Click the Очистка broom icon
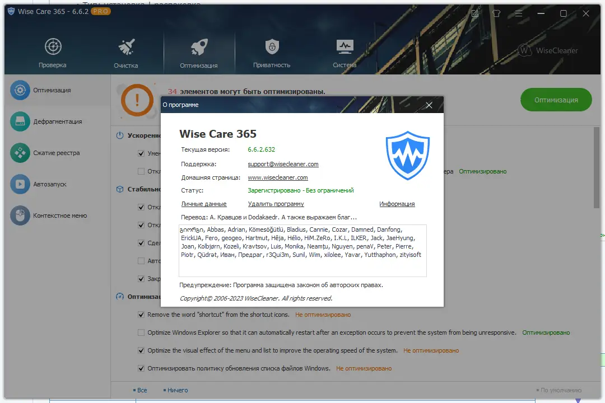Image resolution: width=605 pixels, height=403 pixels. pyautogui.click(x=126, y=46)
